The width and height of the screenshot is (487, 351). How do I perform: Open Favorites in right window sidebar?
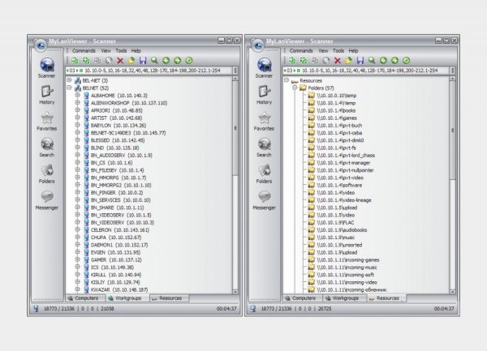[x=264, y=122]
